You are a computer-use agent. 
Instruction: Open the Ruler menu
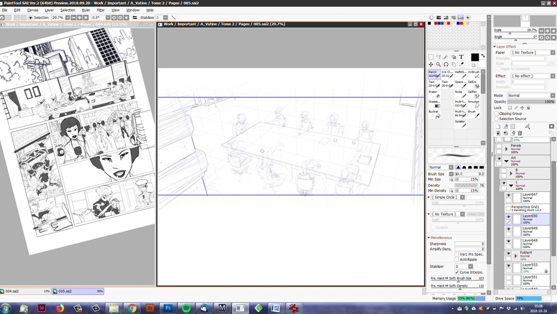tap(86, 10)
